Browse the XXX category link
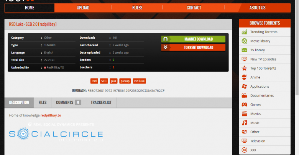Viewport: 299px width, 155px height. [253, 150]
